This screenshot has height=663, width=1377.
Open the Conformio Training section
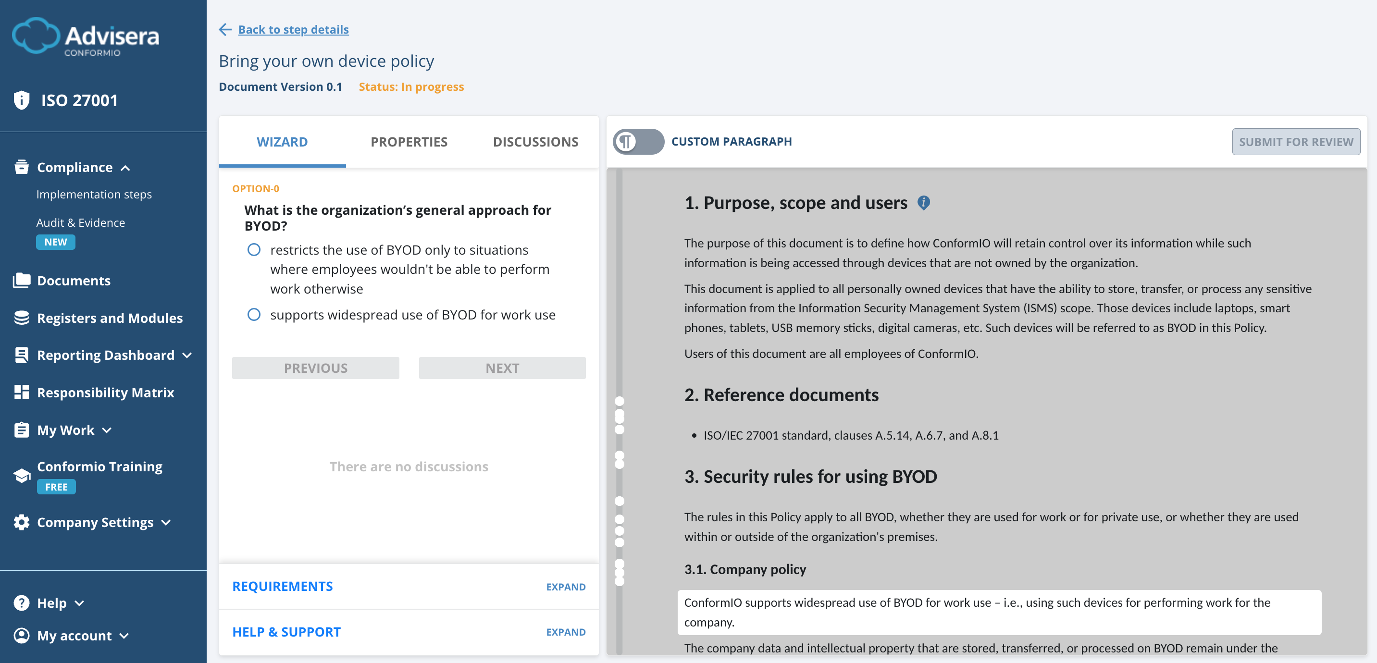pyautogui.click(x=99, y=467)
